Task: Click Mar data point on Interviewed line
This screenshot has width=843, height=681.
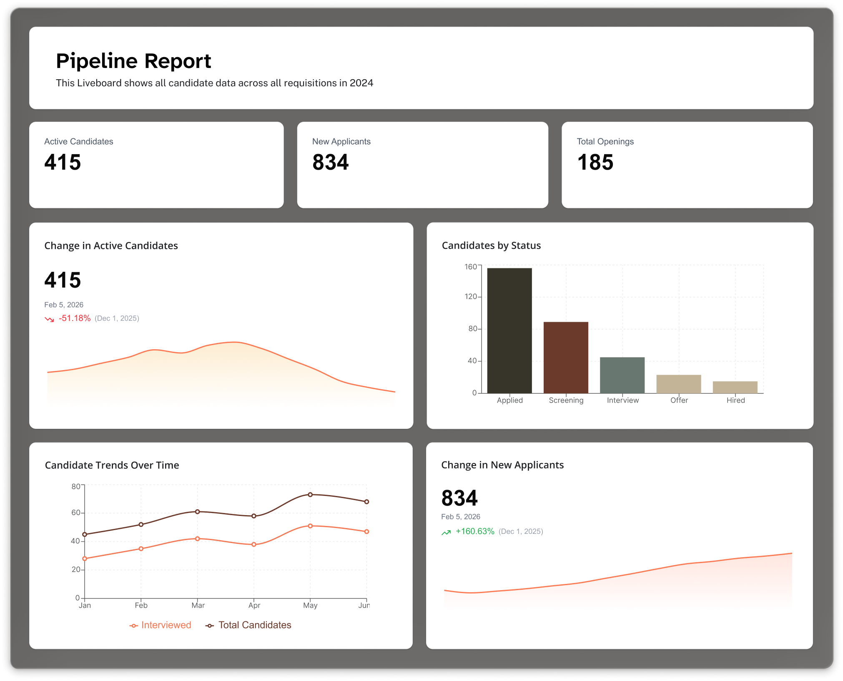Action: click(x=198, y=539)
